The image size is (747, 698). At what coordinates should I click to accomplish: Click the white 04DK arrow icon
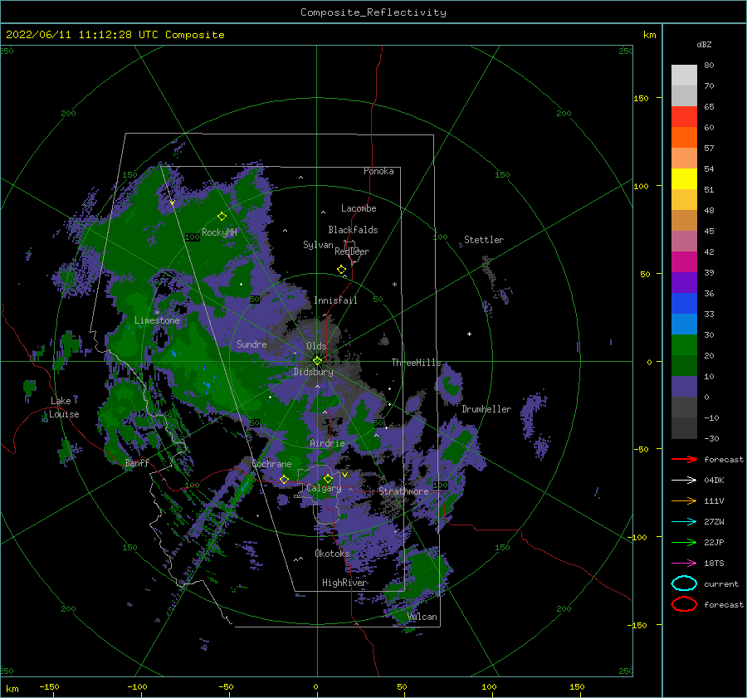[684, 481]
